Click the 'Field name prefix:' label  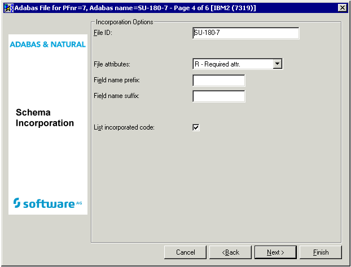click(x=117, y=81)
